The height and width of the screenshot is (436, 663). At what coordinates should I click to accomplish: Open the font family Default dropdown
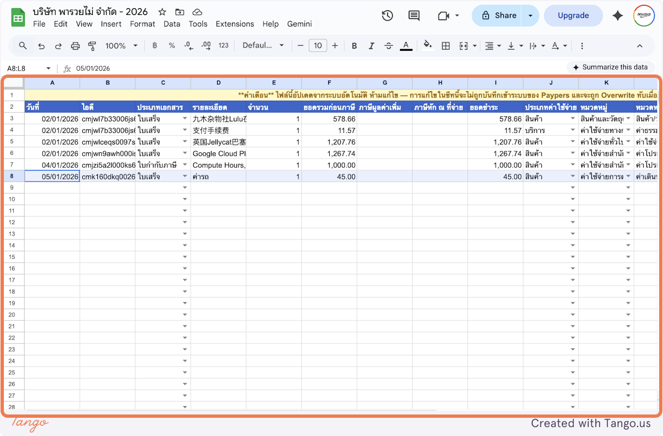point(263,46)
